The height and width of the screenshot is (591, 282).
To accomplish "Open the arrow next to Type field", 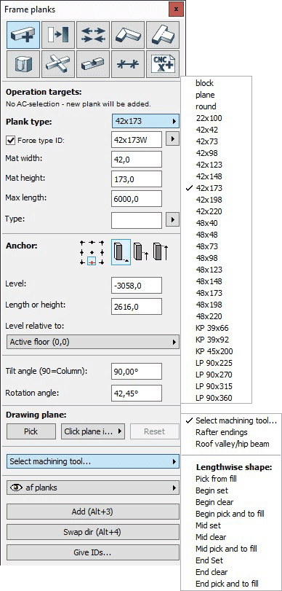I will [172, 219].
